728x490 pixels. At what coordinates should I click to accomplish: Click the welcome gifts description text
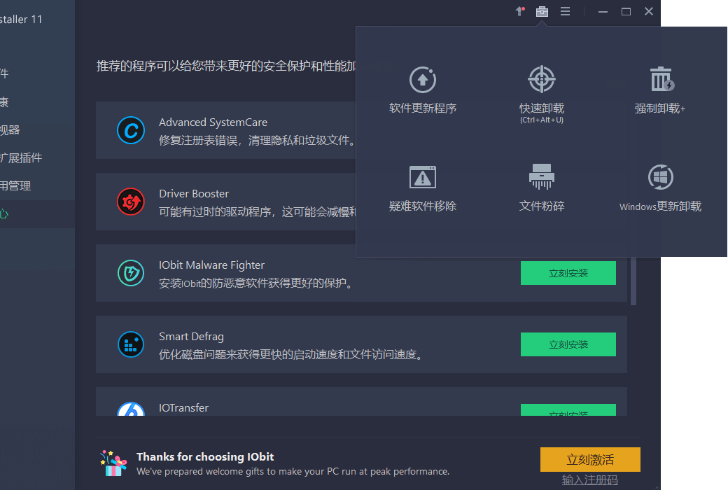pyautogui.click(x=293, y=471)
